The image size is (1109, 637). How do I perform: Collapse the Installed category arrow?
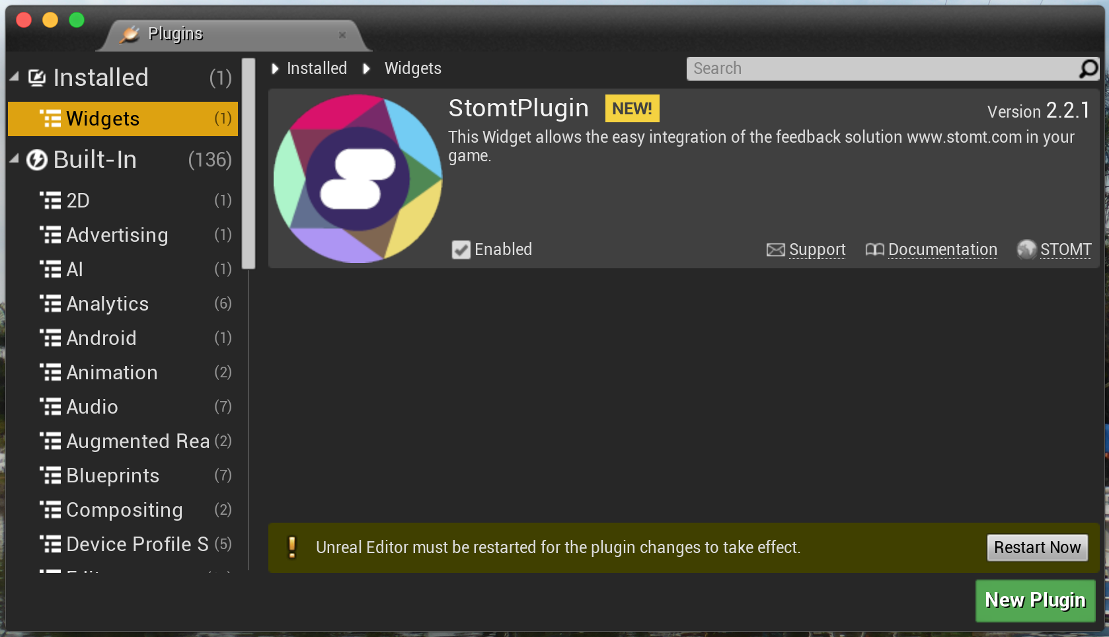[x=15, y=77]
